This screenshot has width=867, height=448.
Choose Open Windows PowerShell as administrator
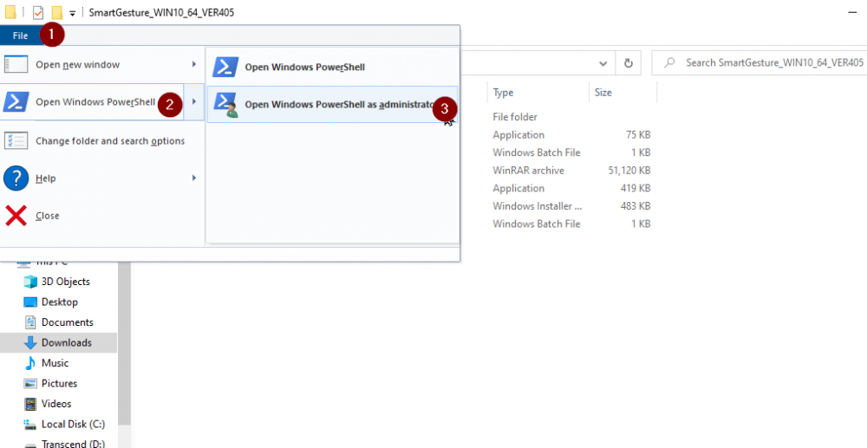[332, 104]
